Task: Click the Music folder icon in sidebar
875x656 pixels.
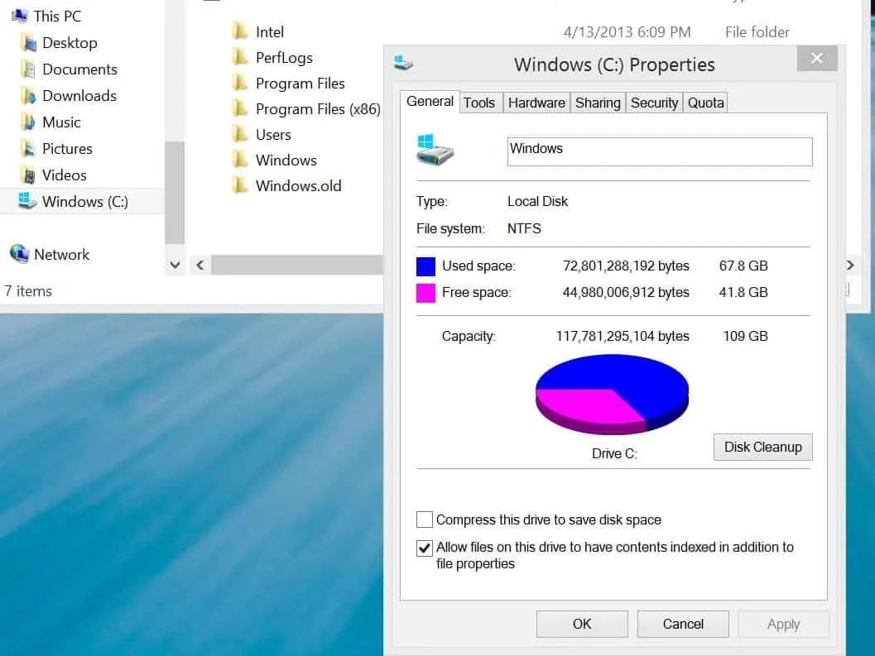Action: tap(28, 122)
